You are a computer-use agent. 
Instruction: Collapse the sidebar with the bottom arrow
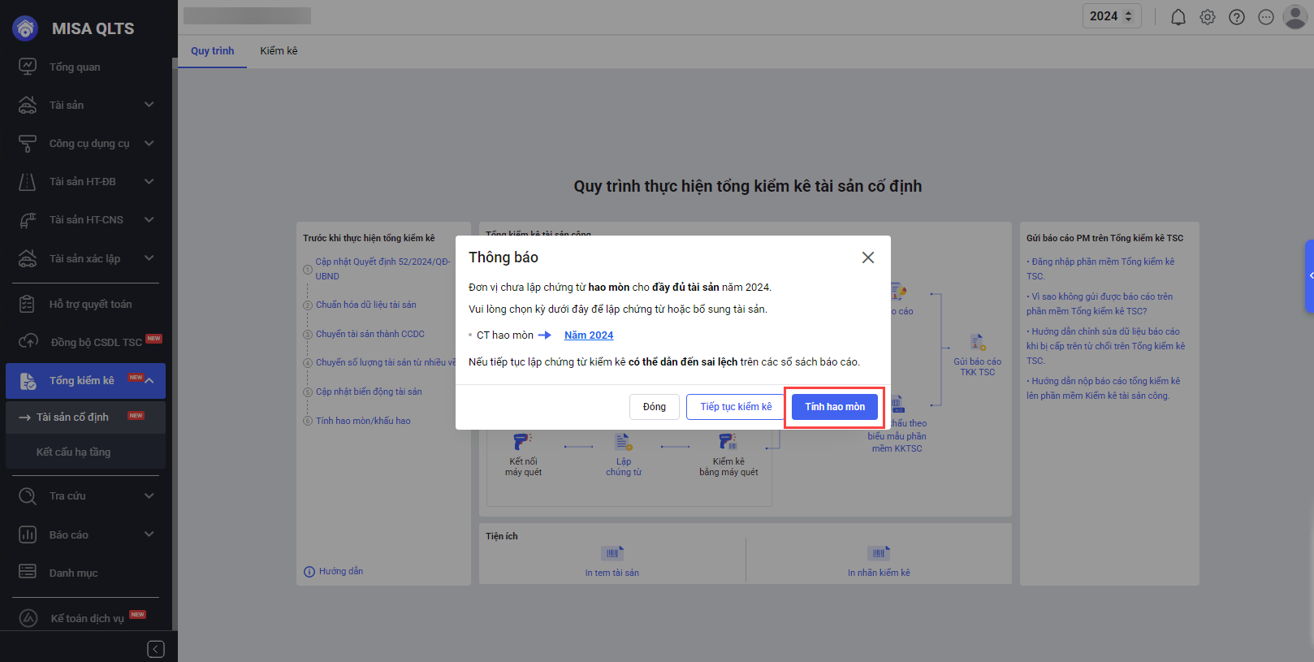[156, 649]
